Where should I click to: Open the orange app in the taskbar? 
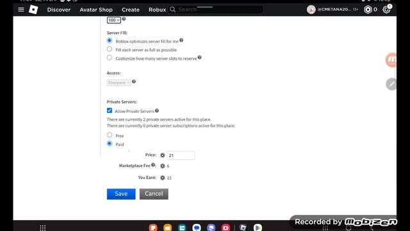153,227
